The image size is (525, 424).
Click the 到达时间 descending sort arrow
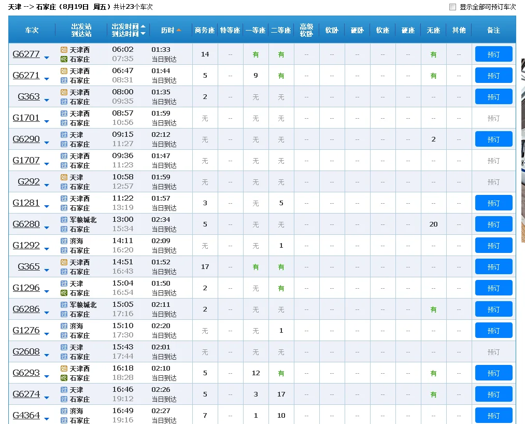click(143, 33)
